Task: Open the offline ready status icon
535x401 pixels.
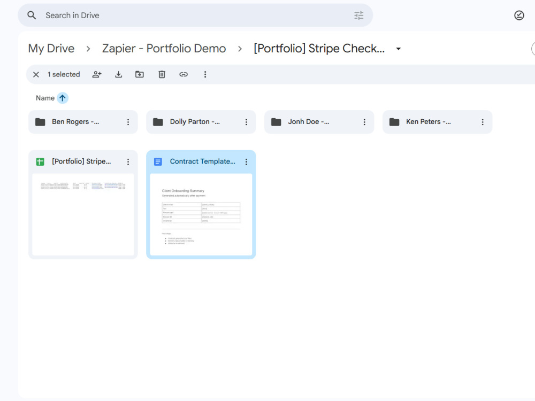Action: 519,16
